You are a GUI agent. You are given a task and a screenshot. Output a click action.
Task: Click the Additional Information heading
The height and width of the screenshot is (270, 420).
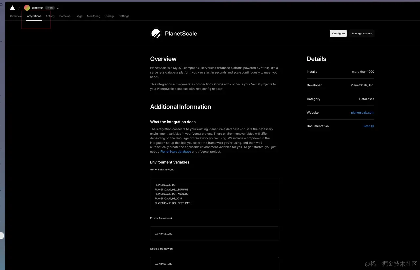click(x=180, y=107)
